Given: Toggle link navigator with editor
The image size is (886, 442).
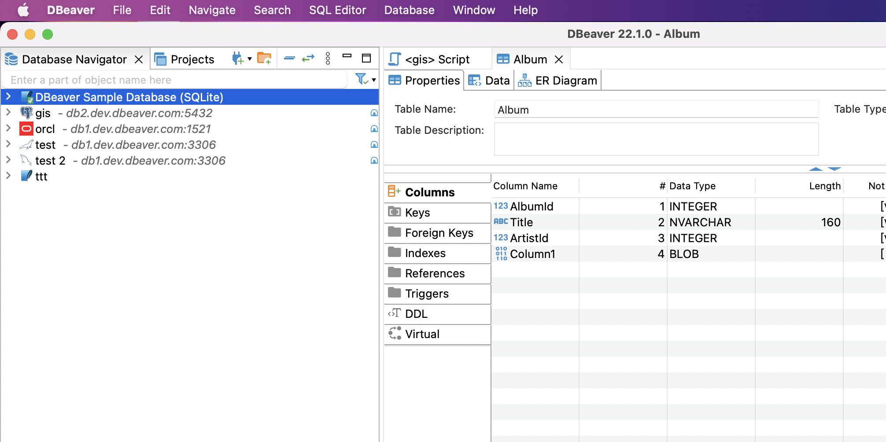Looking at the screenshot, I should pyautogui.click(x=309, y=58).
